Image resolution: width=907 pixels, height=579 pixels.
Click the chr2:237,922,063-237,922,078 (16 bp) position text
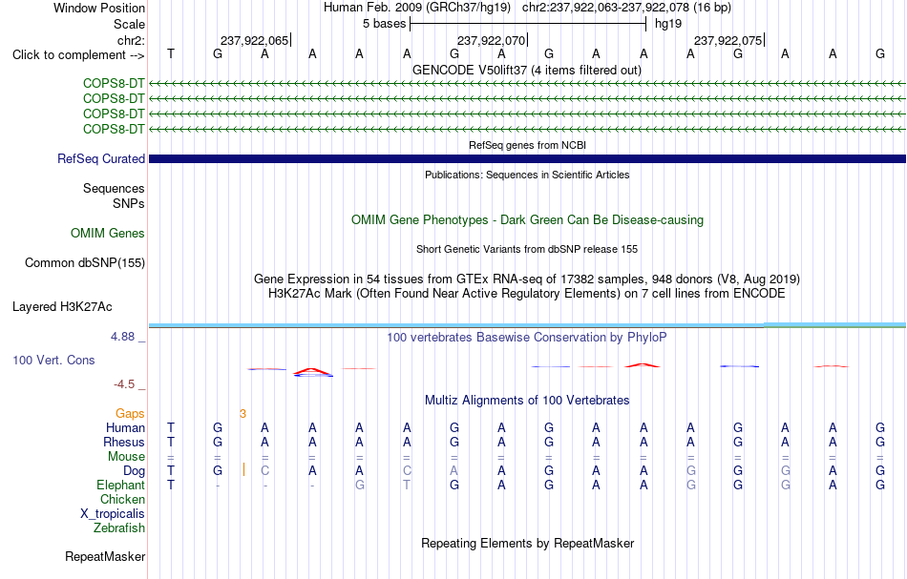tap(626, 8)
